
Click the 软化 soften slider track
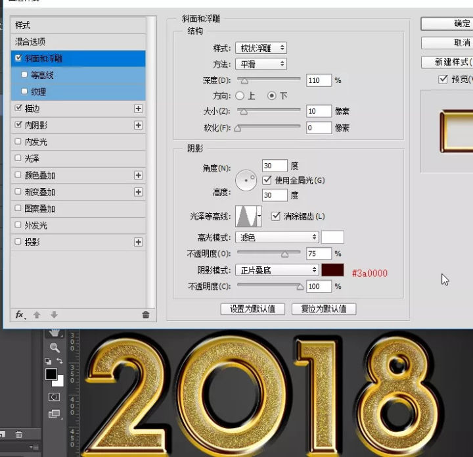(269, 126)
